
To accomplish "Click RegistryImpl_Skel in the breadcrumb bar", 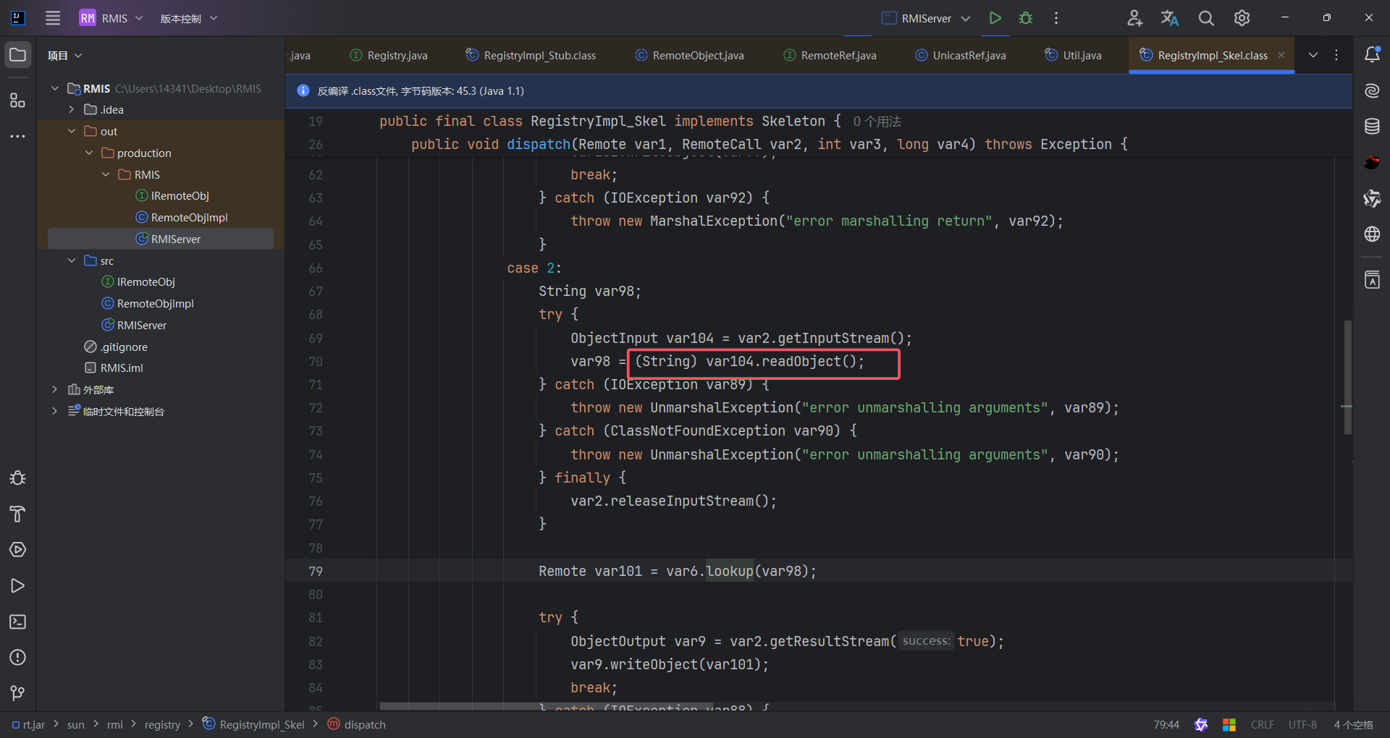I will 253,724.
